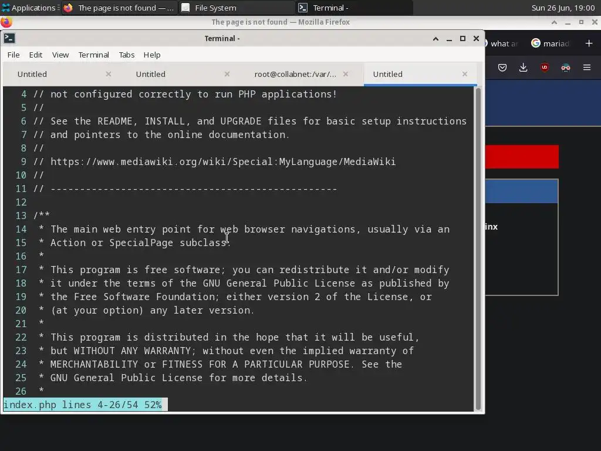
Task: Close the Firefox window
Action: [x=595, y=22]
